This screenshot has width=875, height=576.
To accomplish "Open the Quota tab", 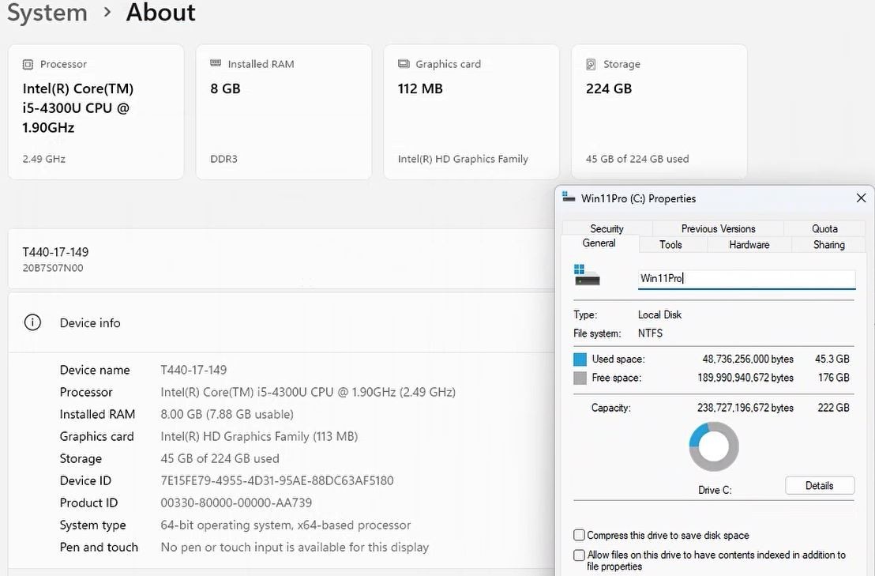I will pyautogui.click(x=824, y=228).
